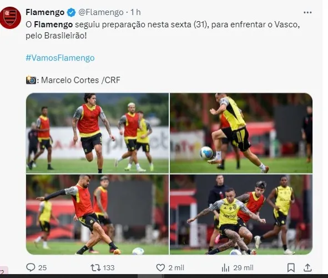
Task: Like the tweet with heart icon
Action: click(x=160, y=267)
